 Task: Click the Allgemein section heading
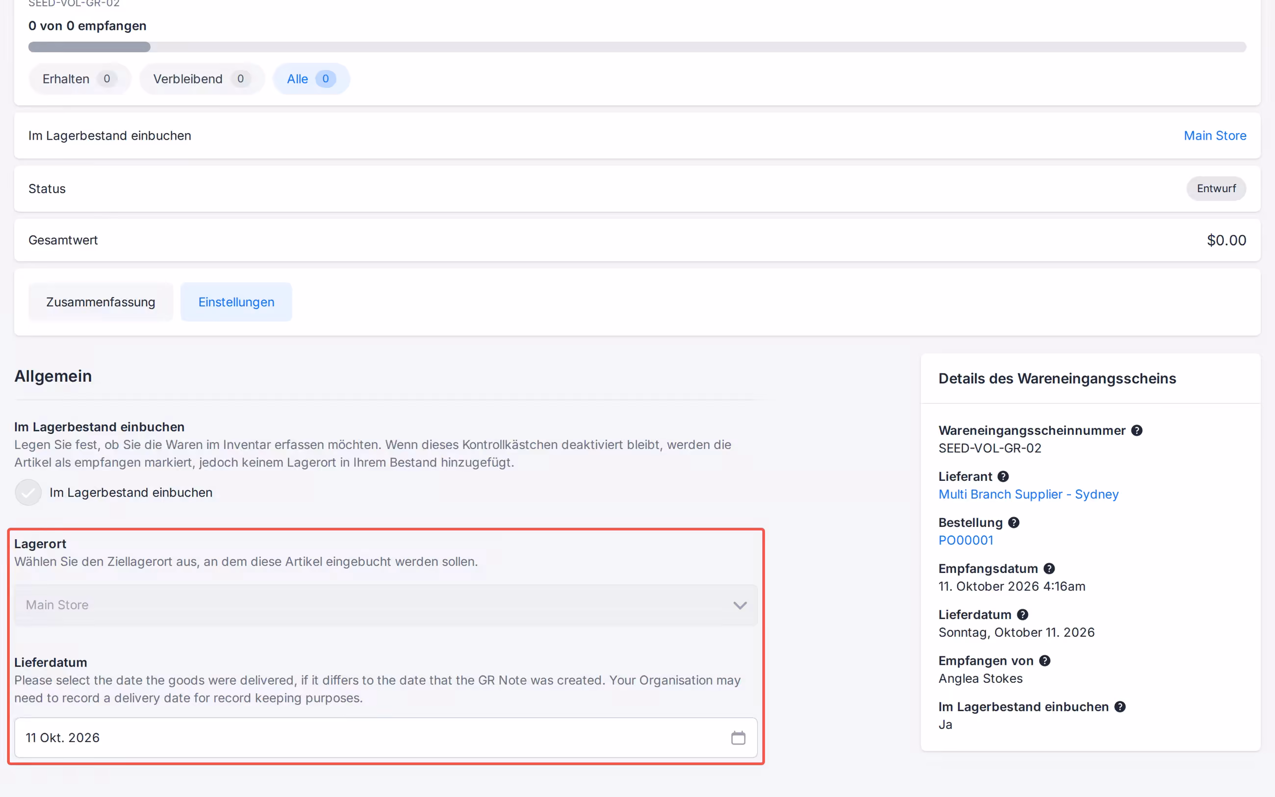pos(53,376)
